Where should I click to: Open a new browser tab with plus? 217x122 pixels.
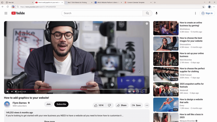tap(155, 2)
